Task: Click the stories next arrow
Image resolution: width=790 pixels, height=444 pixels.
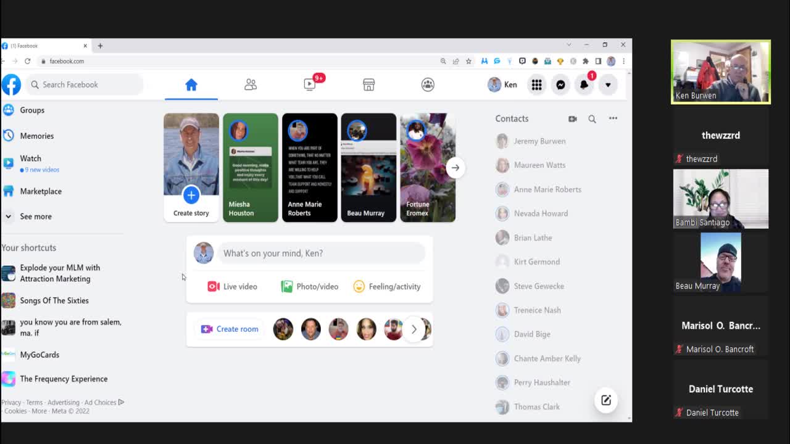Action: coord(455,168)
